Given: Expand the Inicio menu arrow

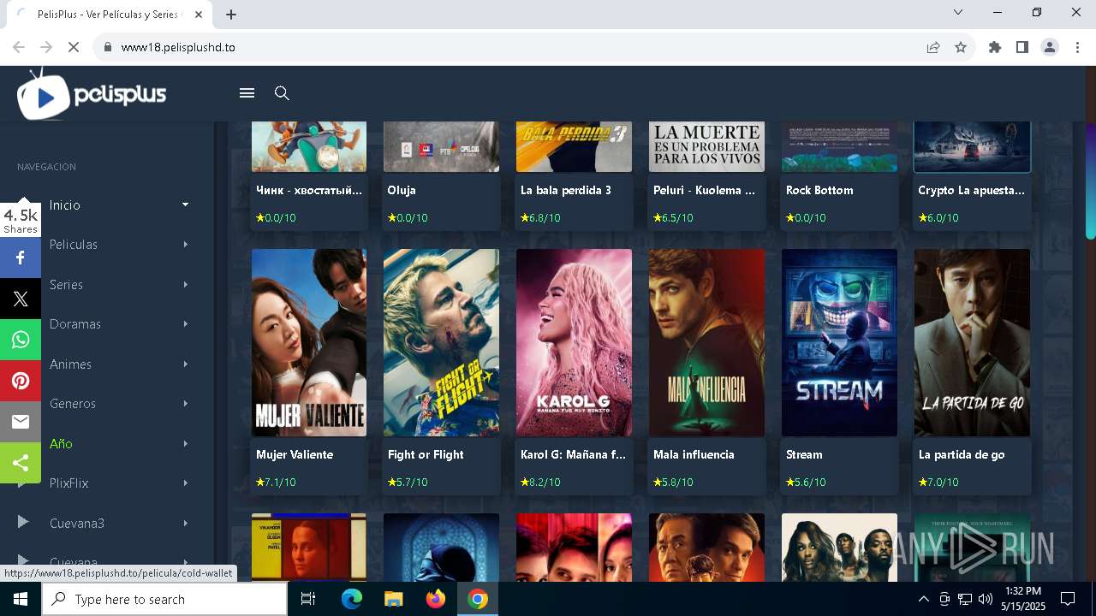Looking at the screenshot, I should tap(186, 204).
